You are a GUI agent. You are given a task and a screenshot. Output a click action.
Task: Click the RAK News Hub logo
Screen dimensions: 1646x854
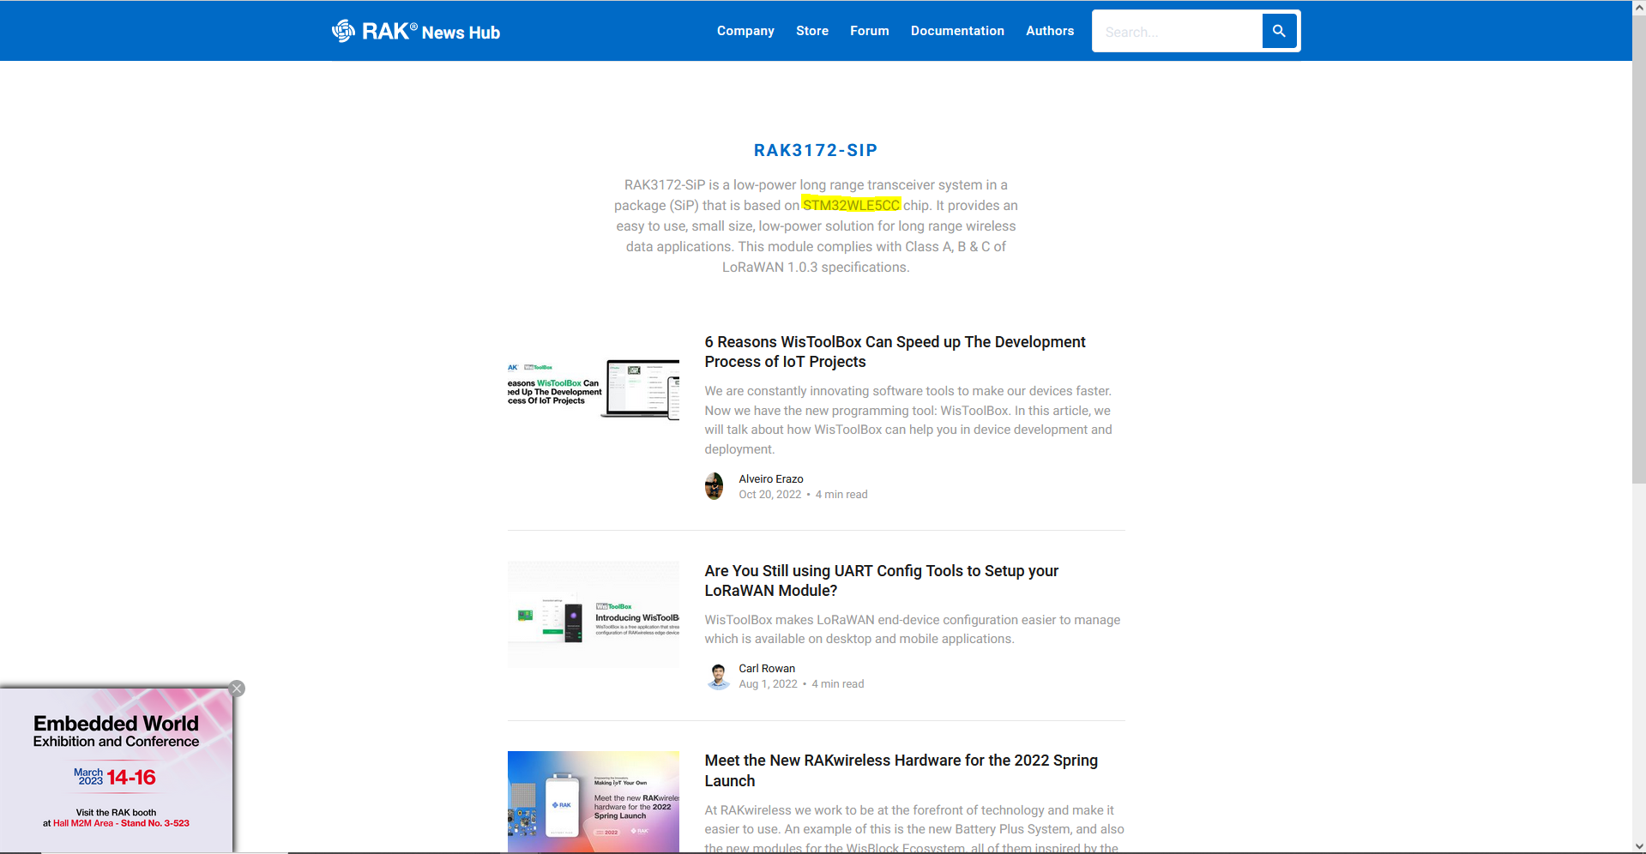416,32
